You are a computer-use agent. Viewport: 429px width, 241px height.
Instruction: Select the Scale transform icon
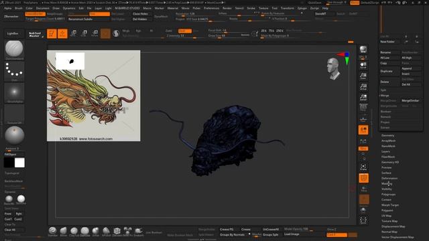point(84,33)
